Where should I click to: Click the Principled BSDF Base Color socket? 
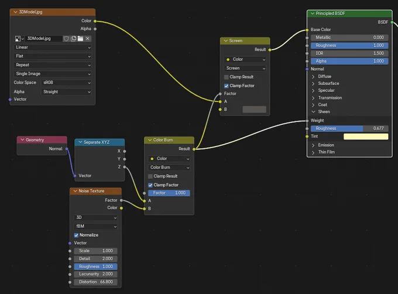point(307,30)
